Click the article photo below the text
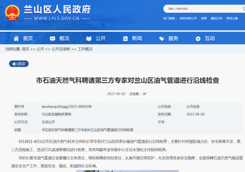This screenshot has height=172, width=245. (x=127, y=171)
